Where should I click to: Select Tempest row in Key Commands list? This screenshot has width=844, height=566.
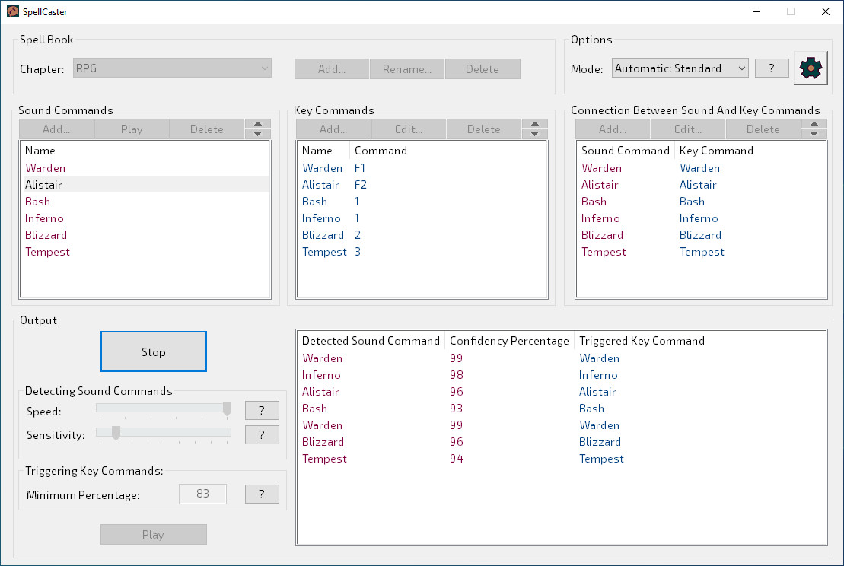(x=324, y=252)
